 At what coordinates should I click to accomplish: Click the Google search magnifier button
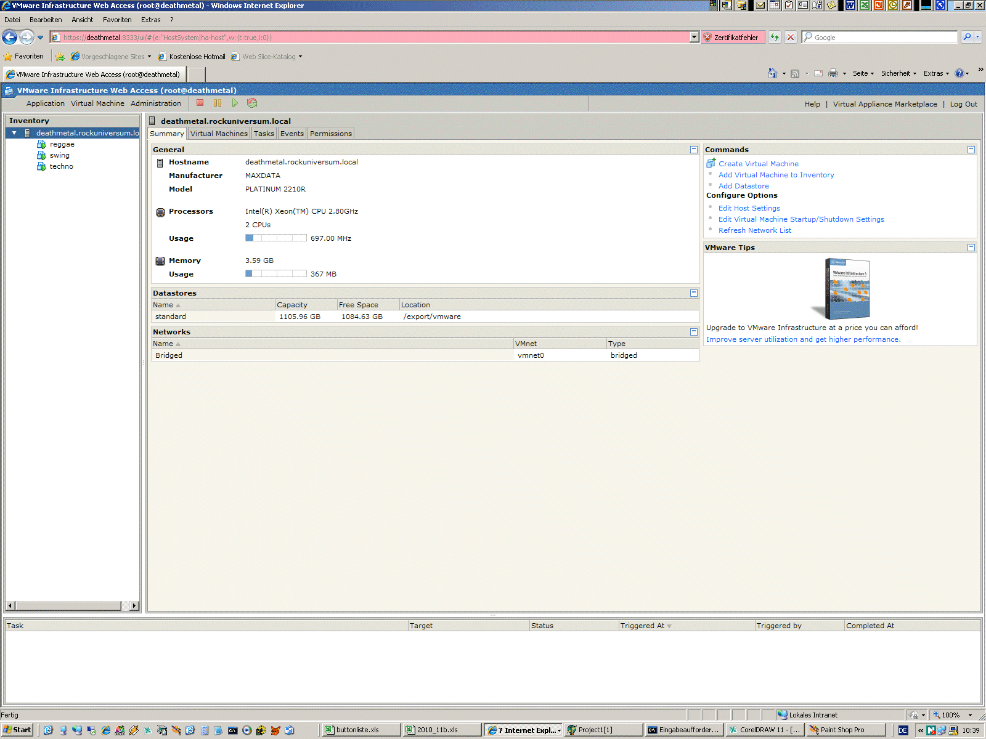pos(967,37)
